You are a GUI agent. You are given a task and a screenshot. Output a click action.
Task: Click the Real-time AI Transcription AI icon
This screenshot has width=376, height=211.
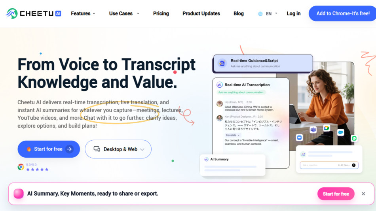click(x=219, y=85)
